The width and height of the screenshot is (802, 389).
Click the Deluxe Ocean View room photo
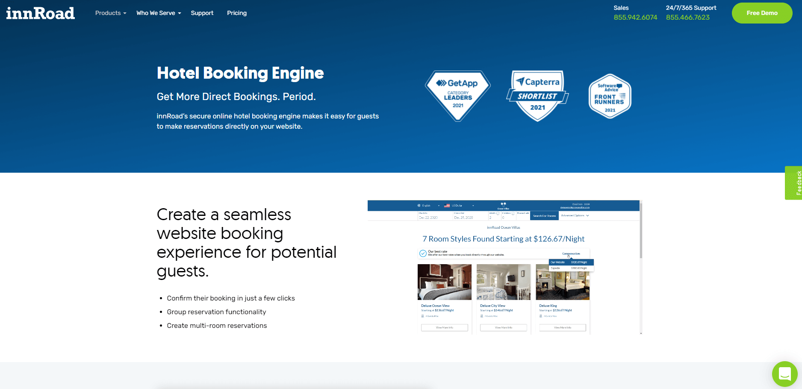click(445, 282)
